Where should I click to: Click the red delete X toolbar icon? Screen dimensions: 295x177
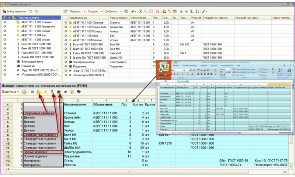157,11
